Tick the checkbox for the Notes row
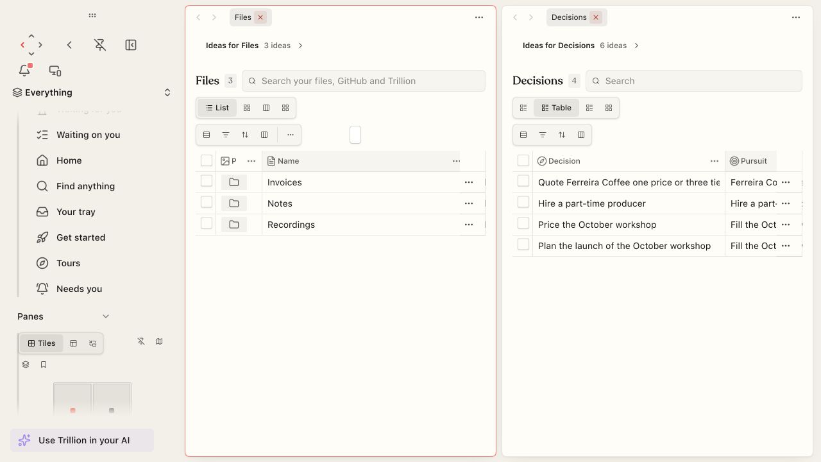This screenshot has height=462, width=821. pos(207,202)
